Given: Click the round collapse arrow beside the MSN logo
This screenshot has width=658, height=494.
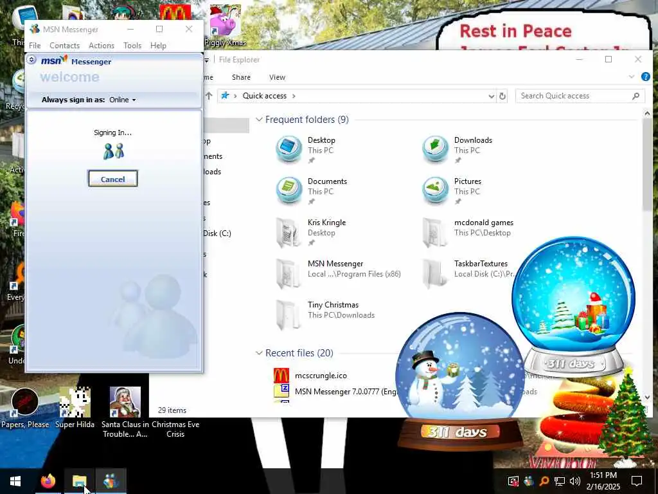Looking at the screenshot, I should [x=31, y=60].
